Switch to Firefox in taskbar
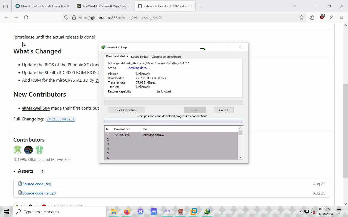The height and width of the screenshot is (217, 348). (x=127, y=212)
